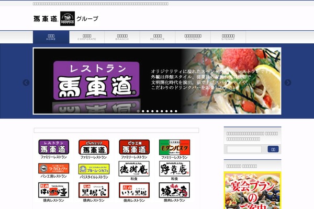Click ファミリーレストラン caption under レストラン馬車道
The image size is (314, 209).
(x=54, y=157)
